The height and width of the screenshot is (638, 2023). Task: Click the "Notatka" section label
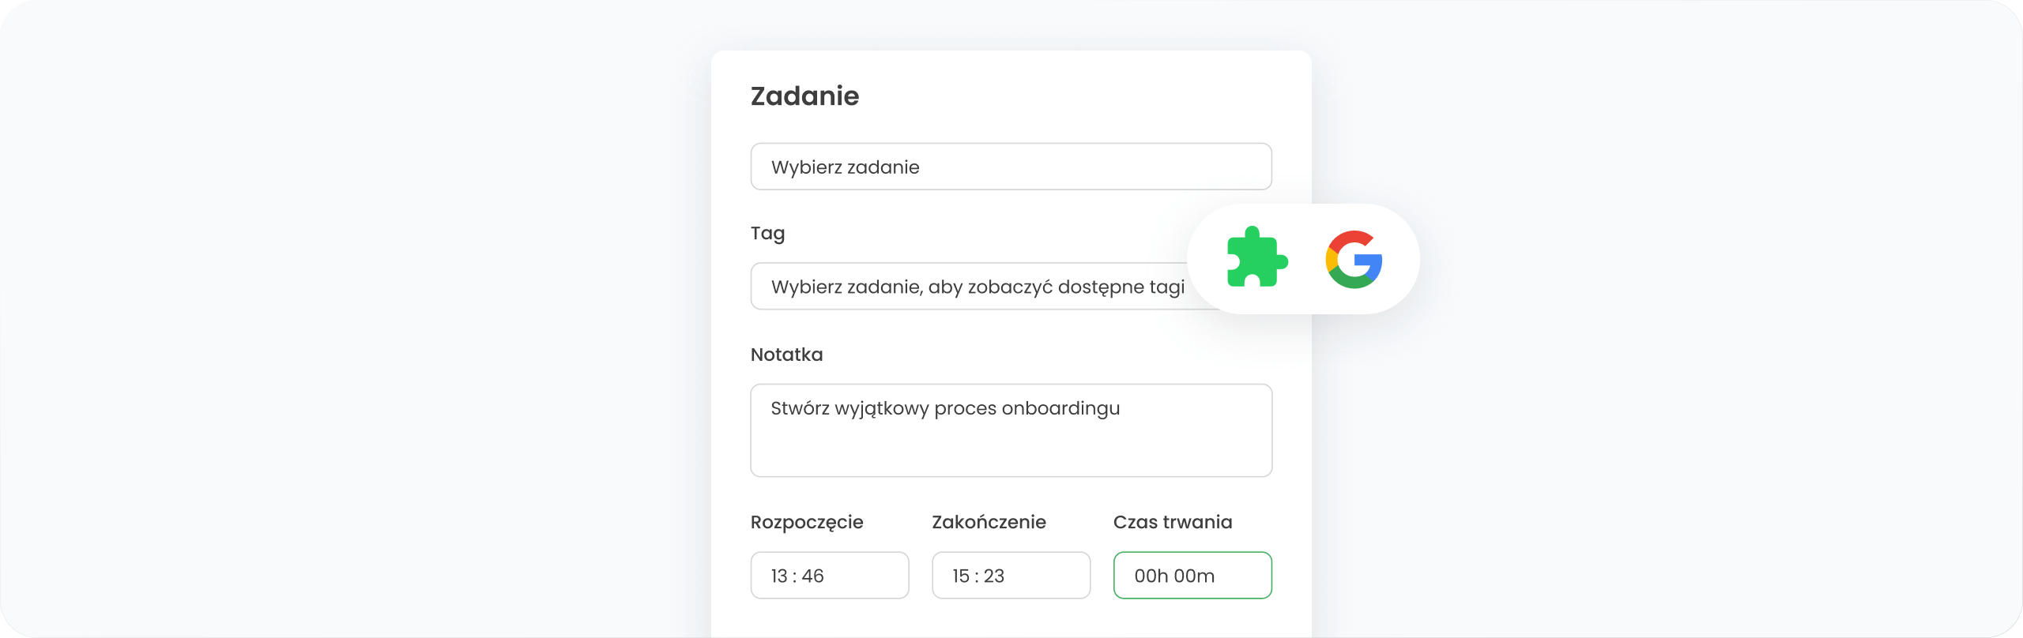(x=787, y=354)
